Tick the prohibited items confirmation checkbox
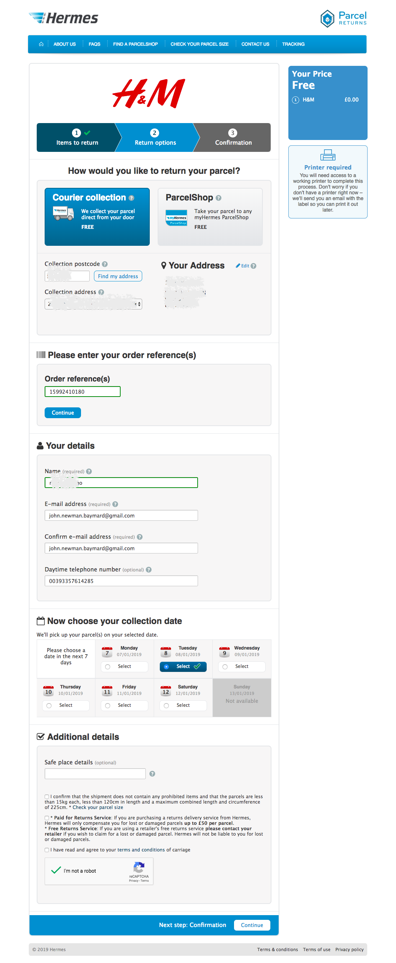Viewport: 396px width, 963px height. tap(46, 796)
